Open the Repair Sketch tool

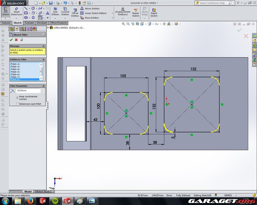(136, 12)
